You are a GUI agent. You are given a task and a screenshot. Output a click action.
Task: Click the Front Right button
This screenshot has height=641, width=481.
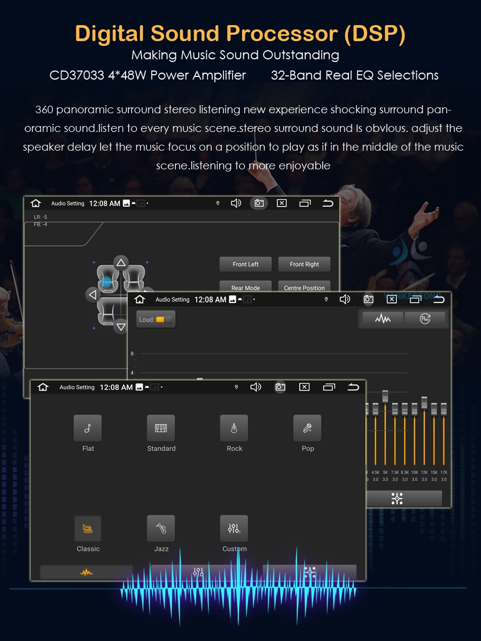[x=304, y=264]
